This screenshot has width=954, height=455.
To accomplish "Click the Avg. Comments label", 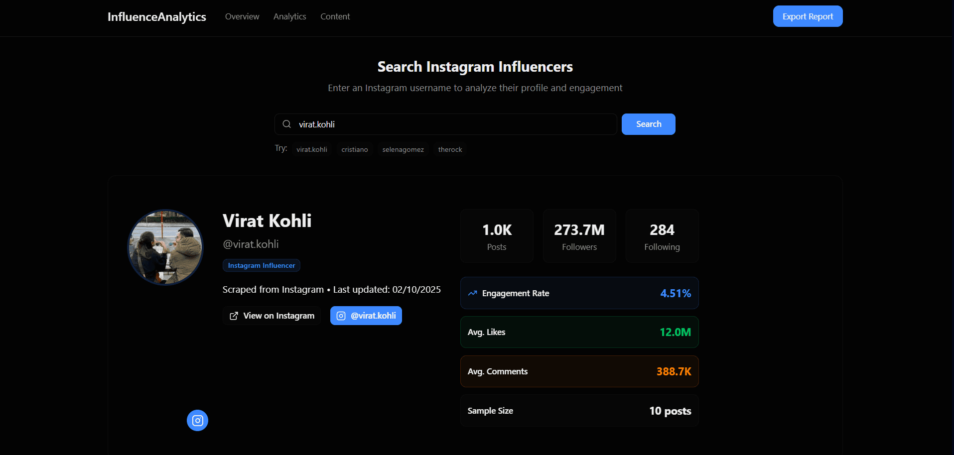I will (498, 371).
